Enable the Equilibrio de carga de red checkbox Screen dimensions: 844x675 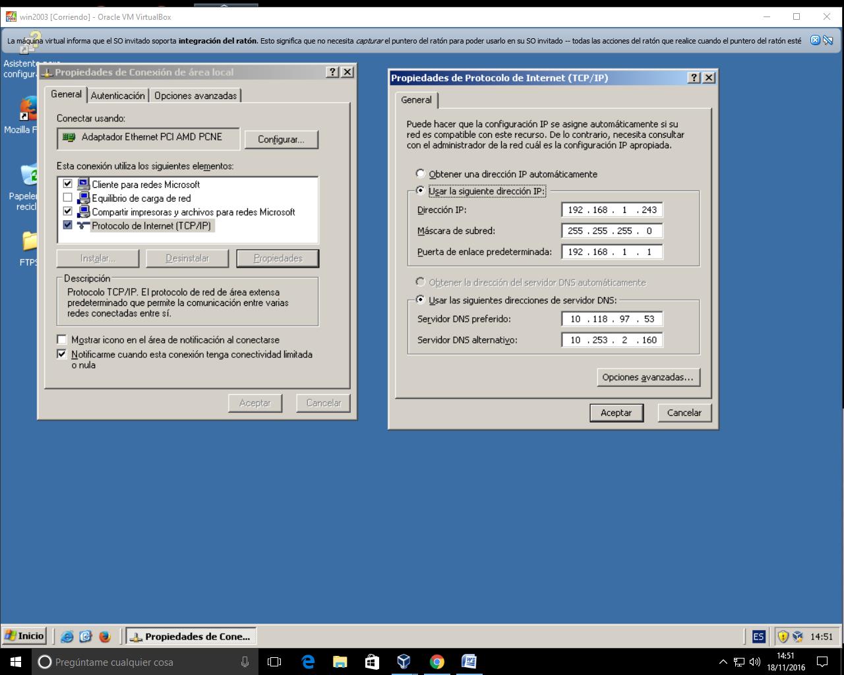[x=68, y=198]
